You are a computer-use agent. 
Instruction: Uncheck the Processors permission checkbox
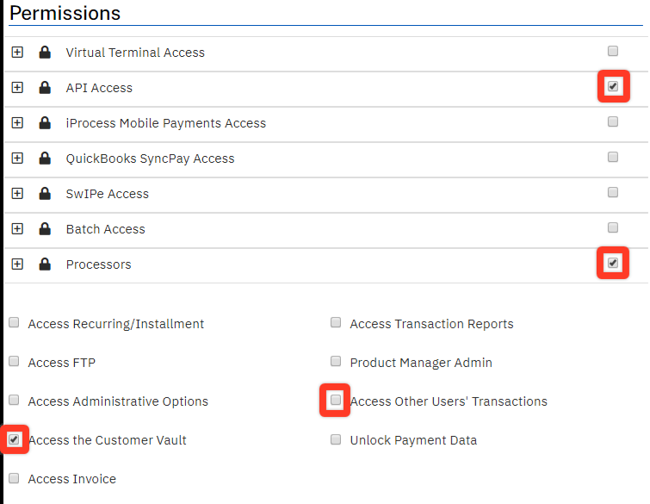(x=613, y=263)
